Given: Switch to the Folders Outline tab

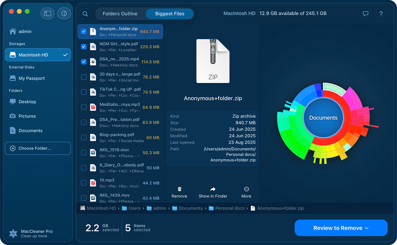Looking at the screenshot, I should [x=120, y=14].
